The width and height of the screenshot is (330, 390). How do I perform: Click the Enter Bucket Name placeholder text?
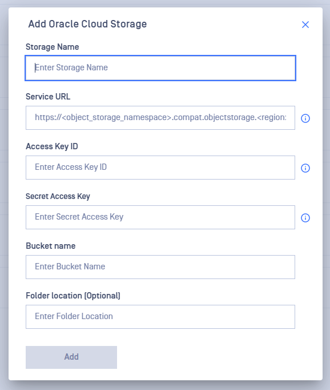coord(70,266)
